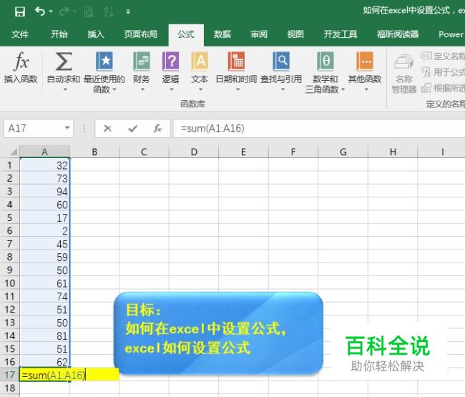Image resolution: width=465 pixels, height=397 pixels.
Task: Open the 日期和时间 functions icon
Action: (x=236, y=61)
